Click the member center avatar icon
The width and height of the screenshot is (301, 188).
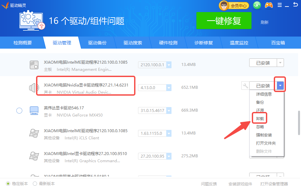[x=224, y=5]
